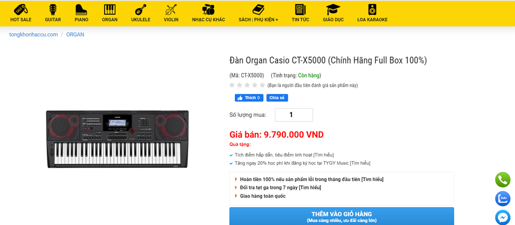
Task: Click the Facebook Thích button
Action: [x=249, y=98]
